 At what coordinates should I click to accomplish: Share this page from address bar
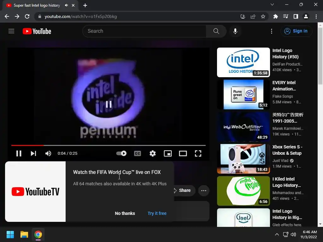pos(253,16)
